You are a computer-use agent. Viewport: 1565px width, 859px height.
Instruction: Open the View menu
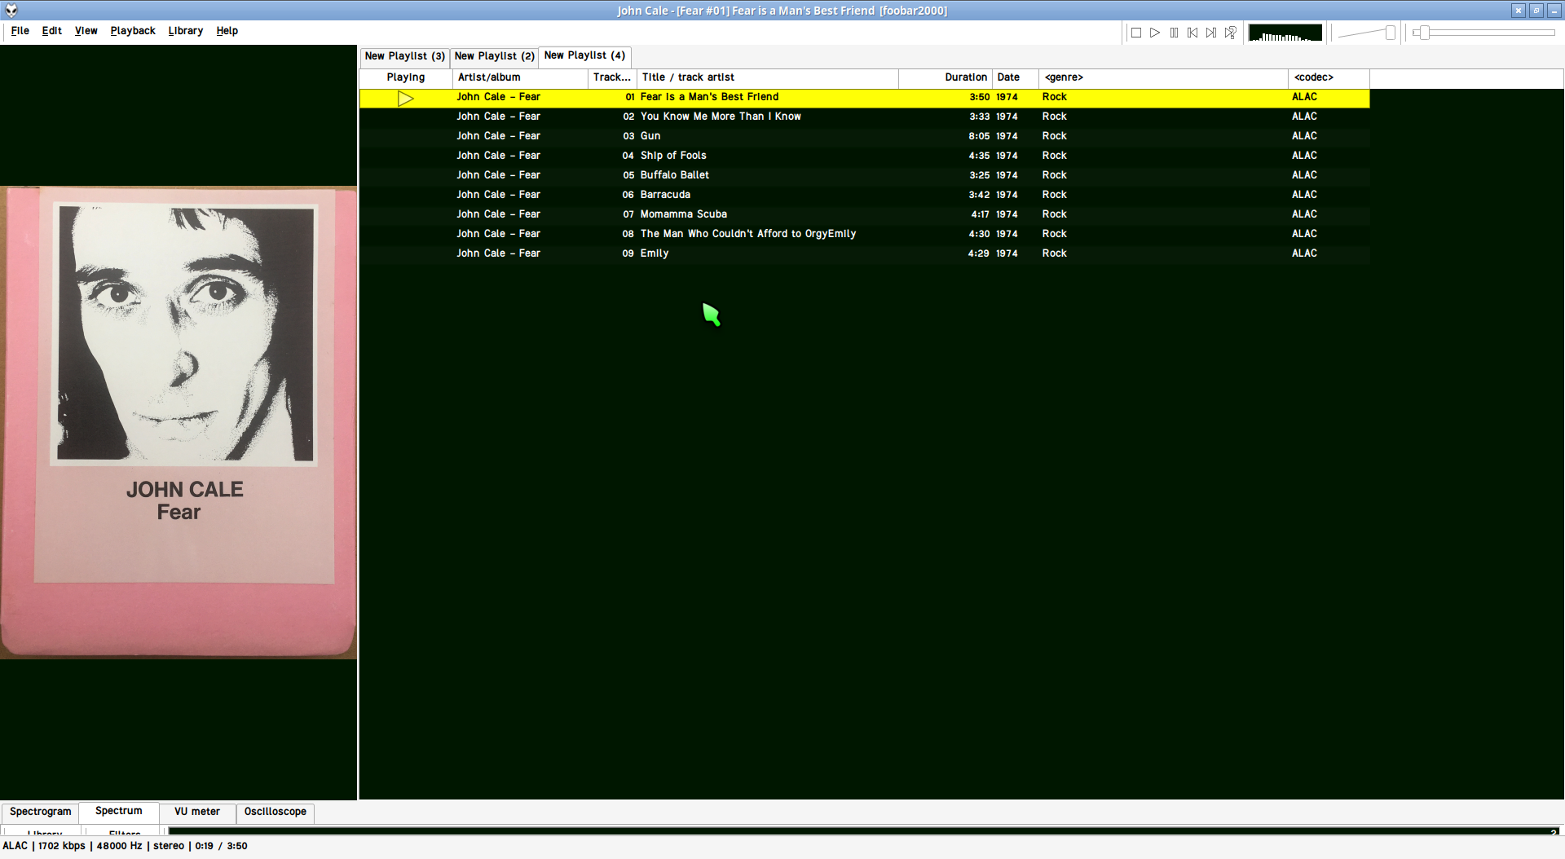click(x=86, y=31)
